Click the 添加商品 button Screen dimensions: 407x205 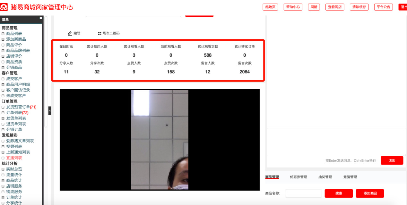[x=370, y=193]
